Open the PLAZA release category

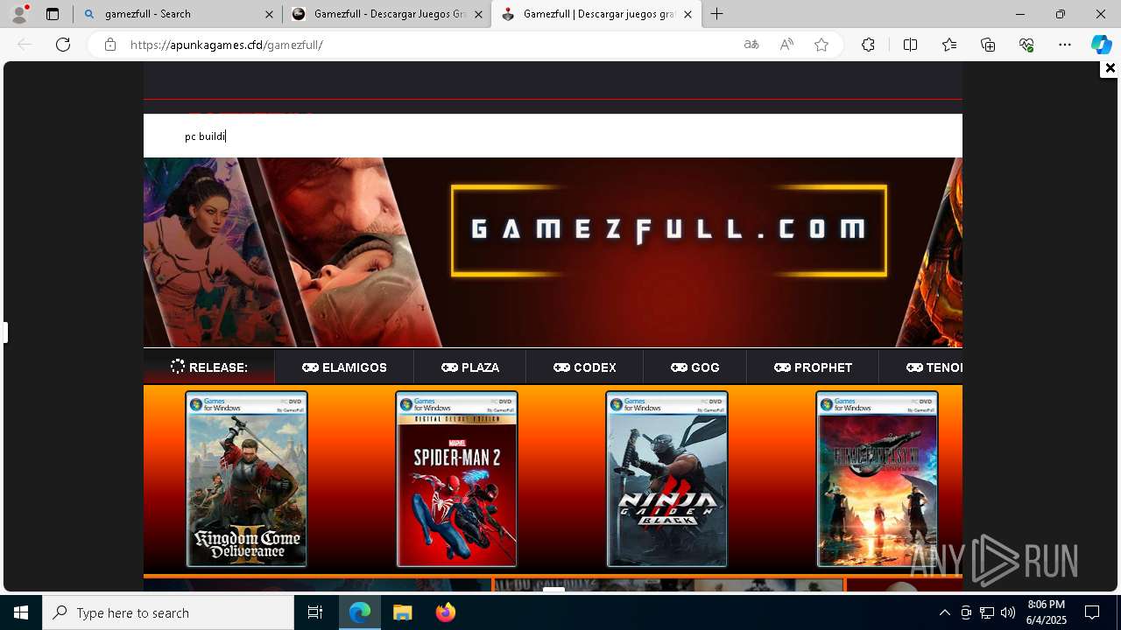(470, 367)
